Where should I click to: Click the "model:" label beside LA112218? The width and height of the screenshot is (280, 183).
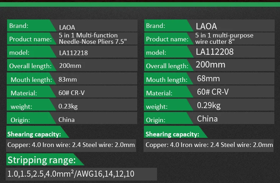19,53
